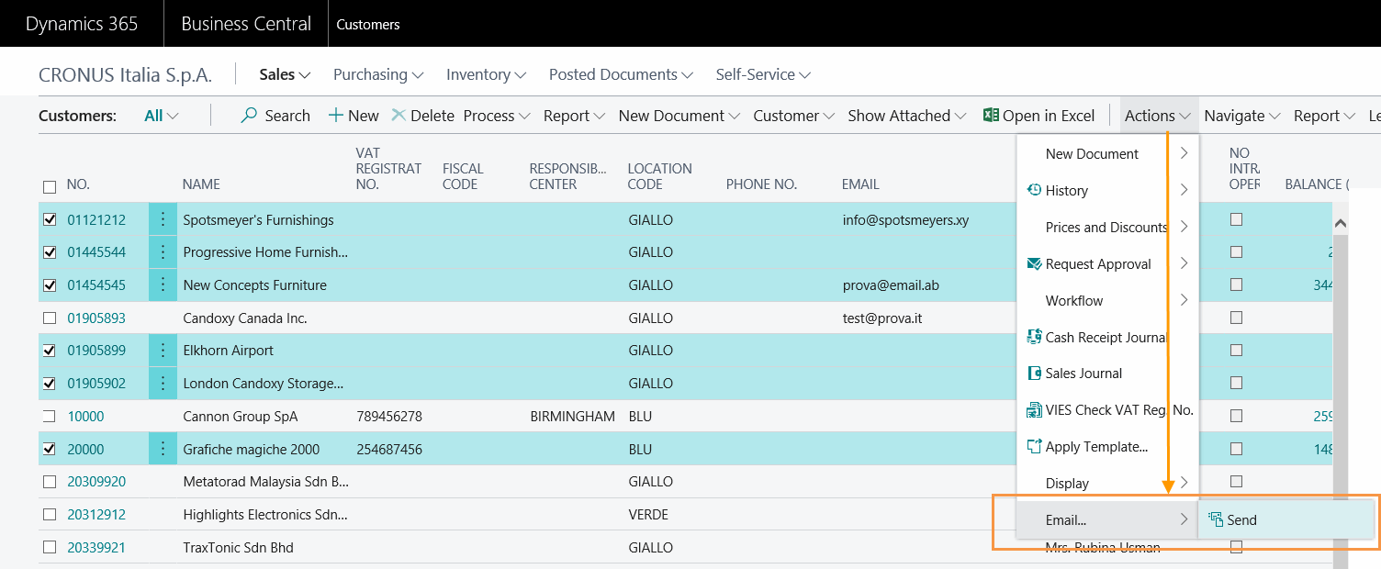
Task: Expand the Posted Documents menu
Action: (621, 74)
